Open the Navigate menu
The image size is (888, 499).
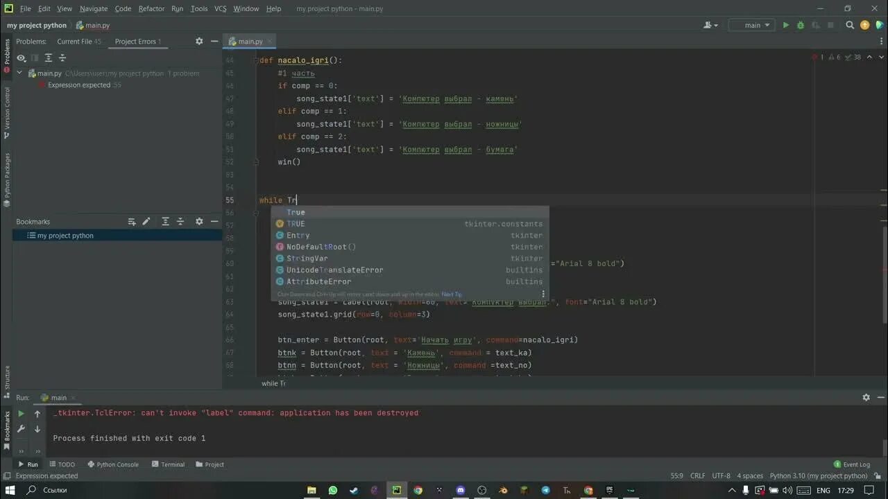click(94, 8)
